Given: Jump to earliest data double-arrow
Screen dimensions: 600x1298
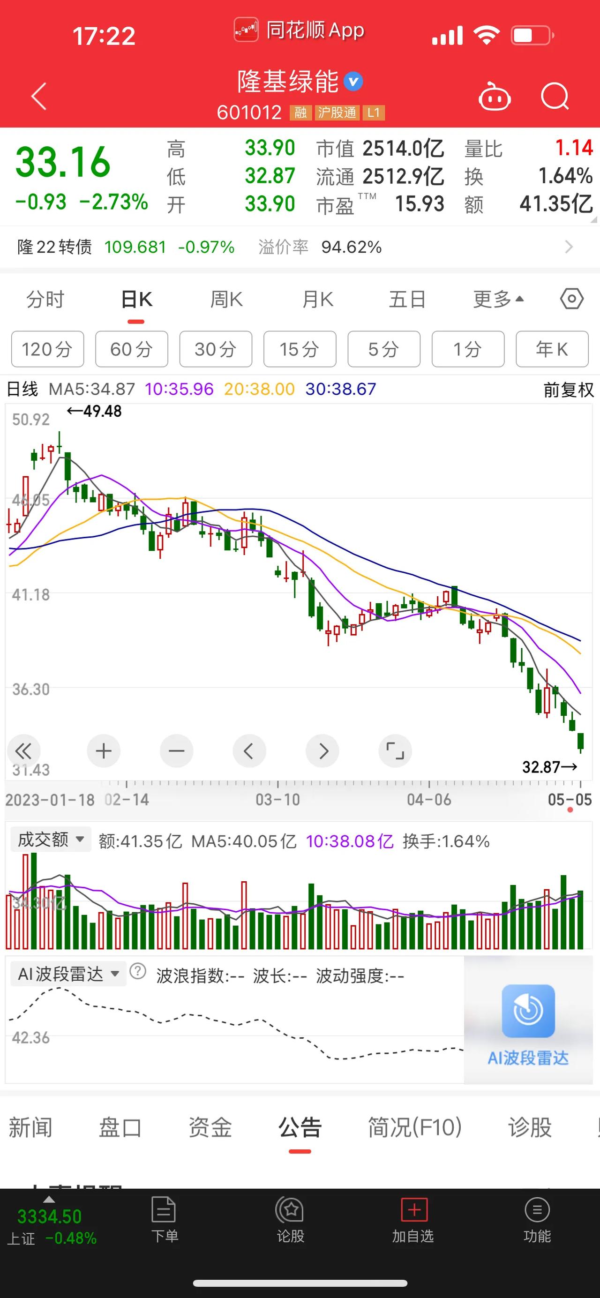Looking at the screenshot, I should (x=23, y=751).
